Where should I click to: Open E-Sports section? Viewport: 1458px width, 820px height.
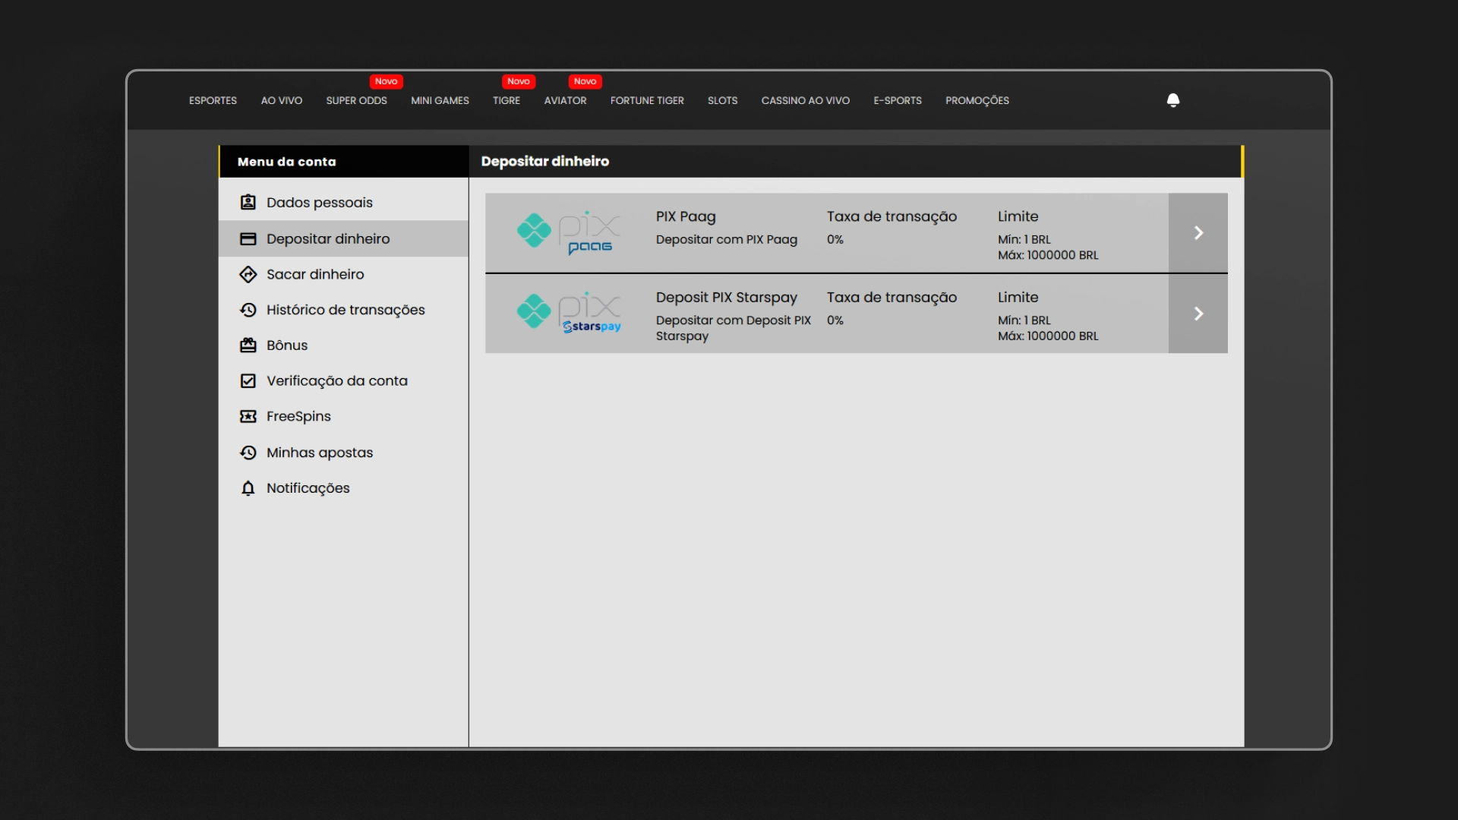pos(898,100)
